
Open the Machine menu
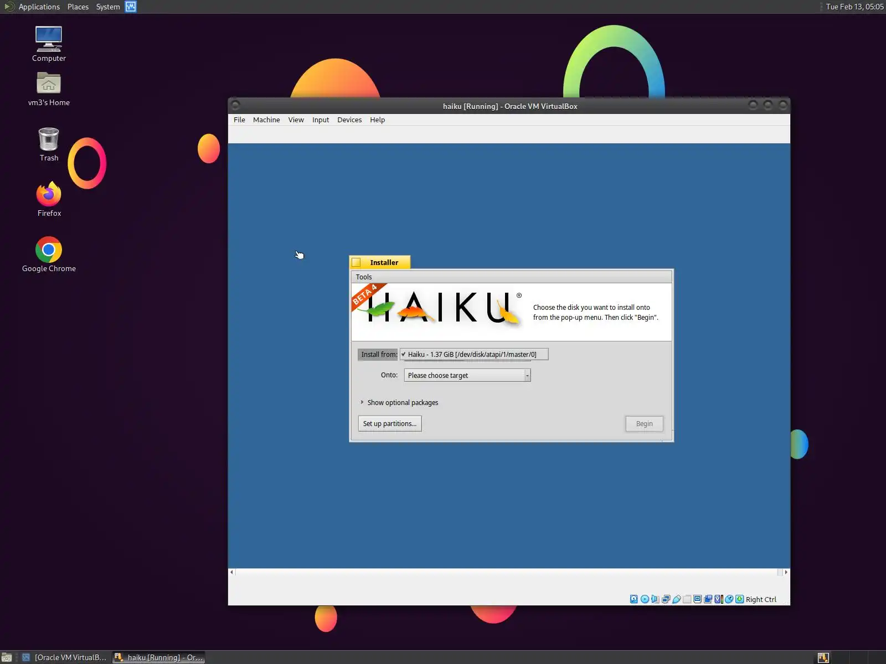pyautogui.click(x=266, y=120)
